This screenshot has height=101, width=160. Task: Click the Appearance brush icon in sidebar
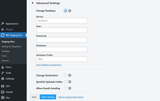coord(3,24)
